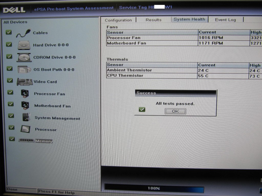Uncheck the Hard Drive 0-0-0 checkbox

tap(9, 44)
